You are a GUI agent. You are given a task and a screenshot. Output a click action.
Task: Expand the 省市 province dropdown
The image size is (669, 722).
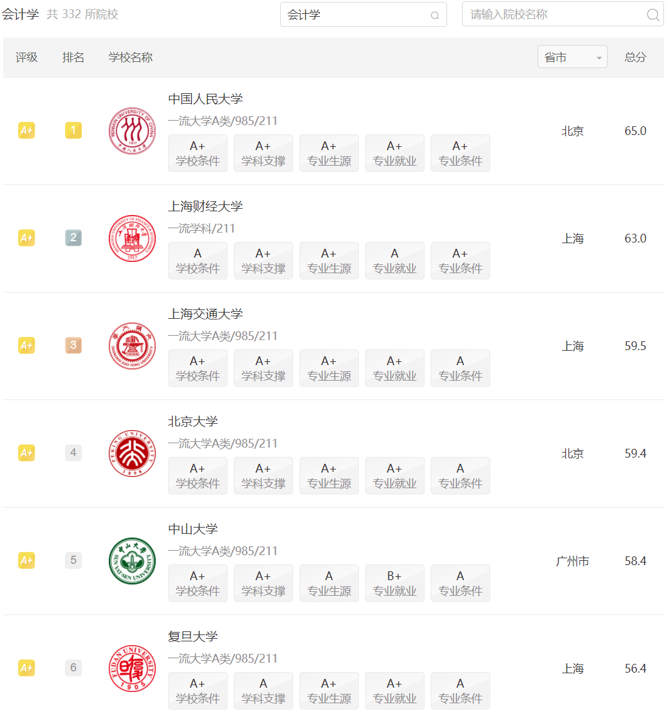pyautogui.click(x=572, y=57)
